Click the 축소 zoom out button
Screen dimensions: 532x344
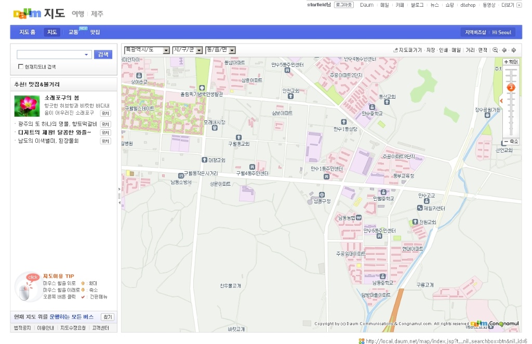pyautogui.click(x=511, y=141)
